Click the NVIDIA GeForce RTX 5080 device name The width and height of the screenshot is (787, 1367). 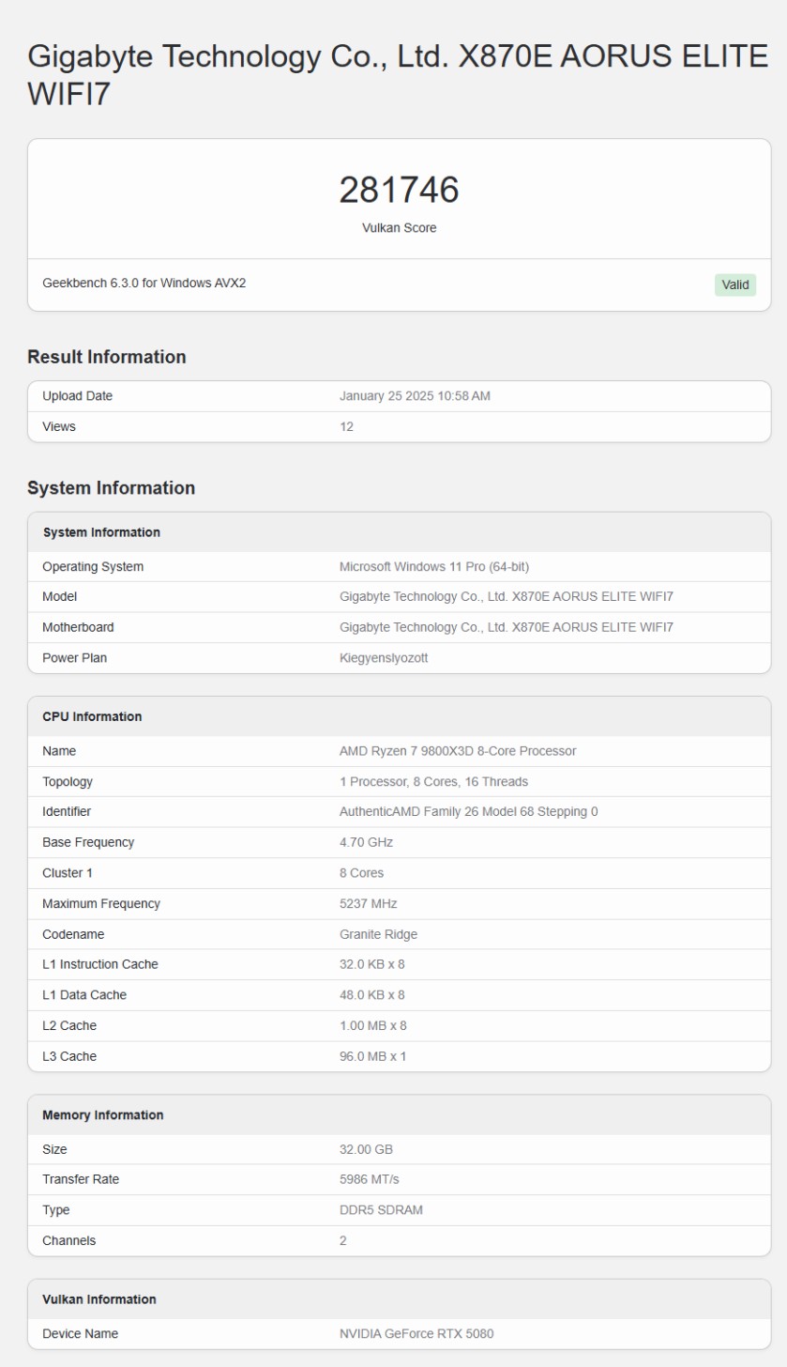(x=416, y=1333)
